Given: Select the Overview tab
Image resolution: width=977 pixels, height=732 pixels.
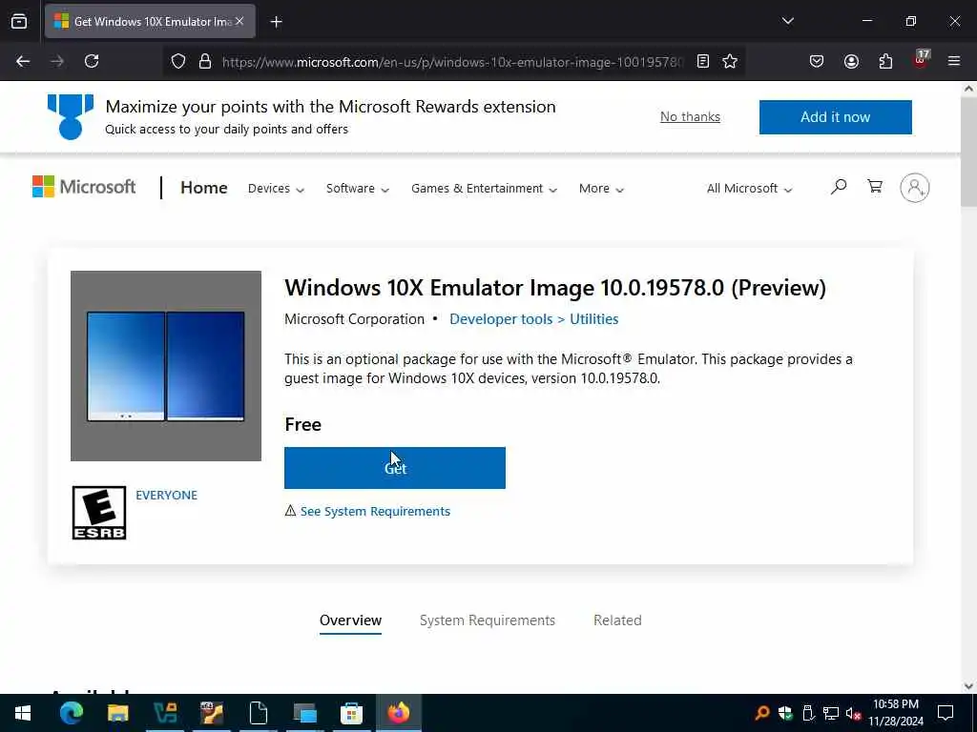Looking at the screenshot, I should click(x=350, y=620).
